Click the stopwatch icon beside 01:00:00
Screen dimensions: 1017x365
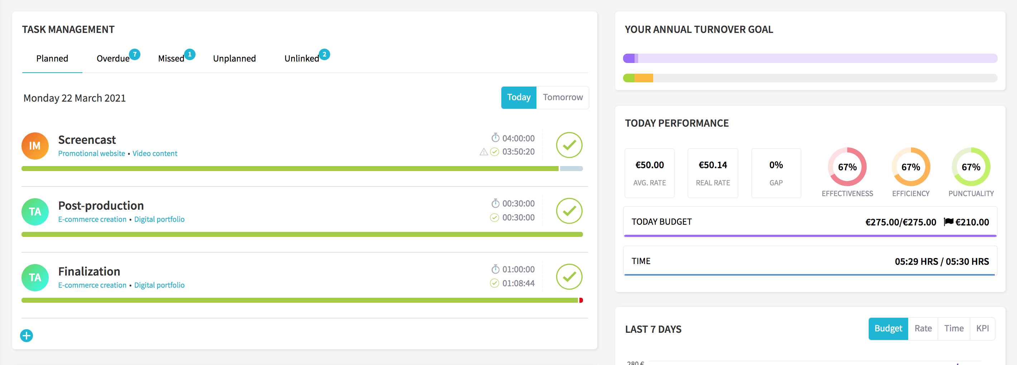[495, 269]
